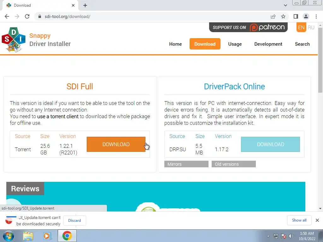The height and width of the screenshot is (242, 323).
Task: Switch site language to EN
Action: point(301,28)
